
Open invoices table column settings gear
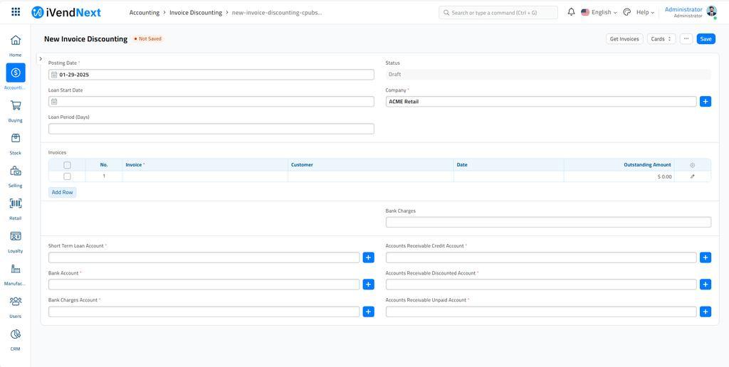point(692,165)
